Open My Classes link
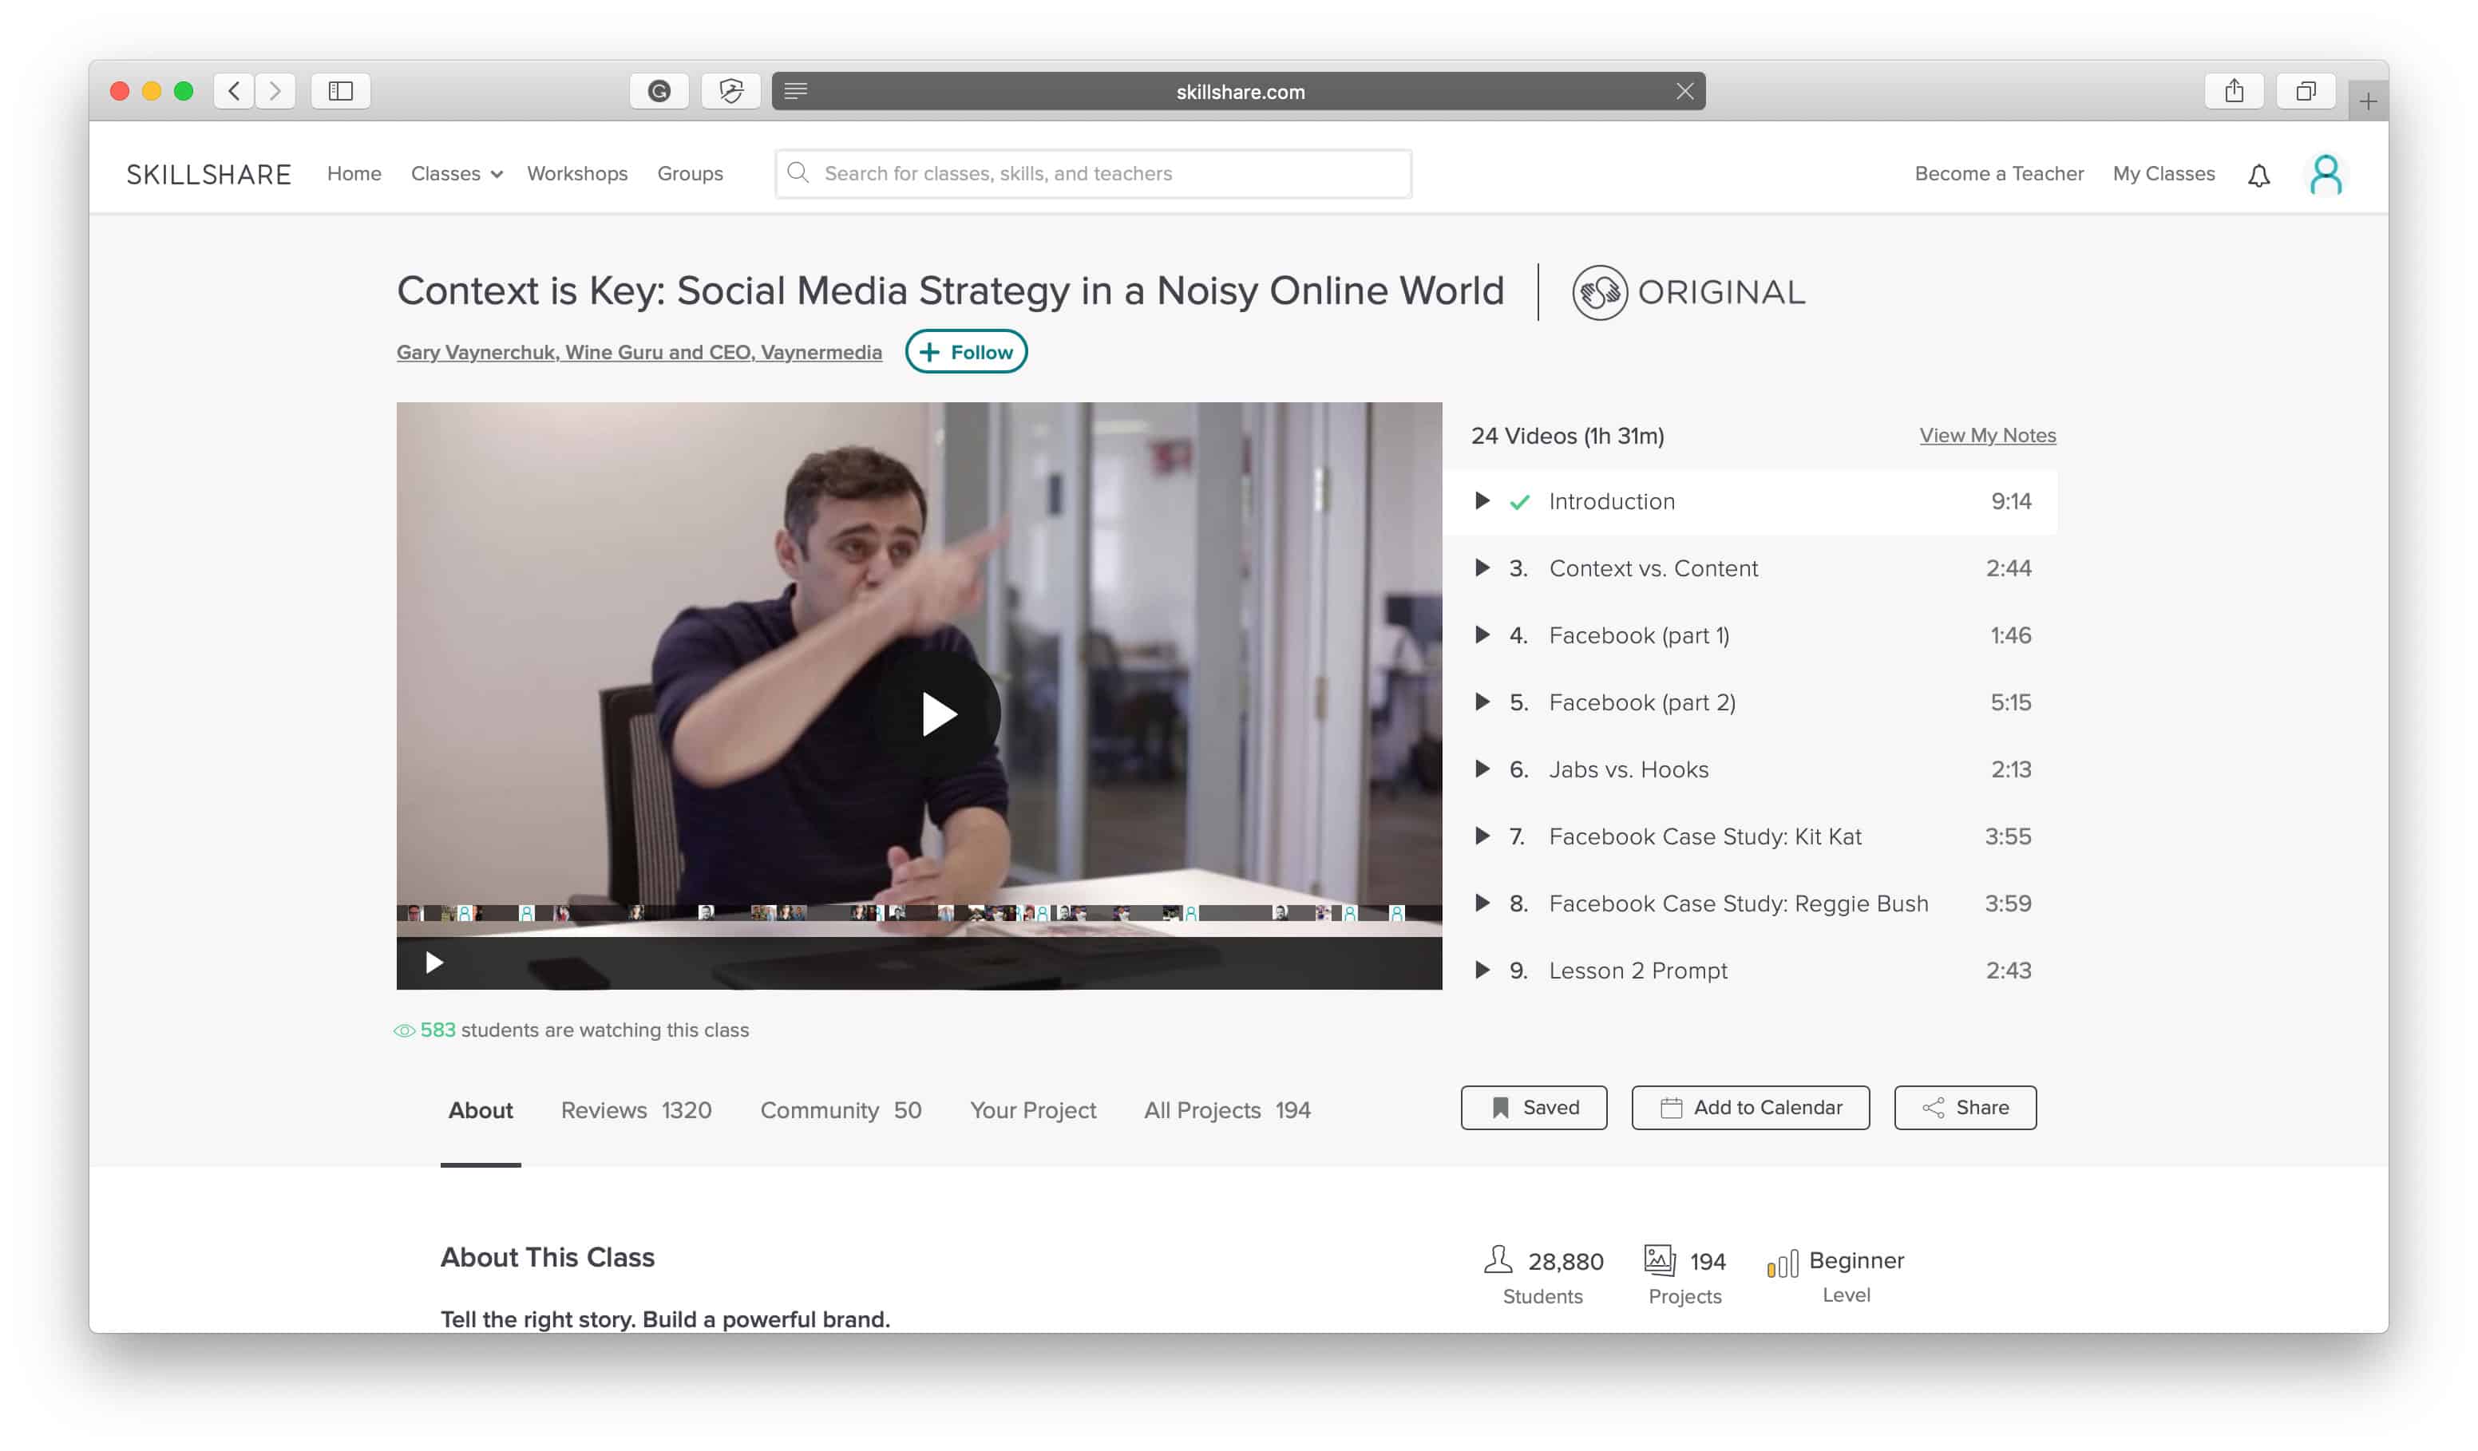Image resolution: width=2478 pixels, height=1451 pixels. [x=2163, y=174]
